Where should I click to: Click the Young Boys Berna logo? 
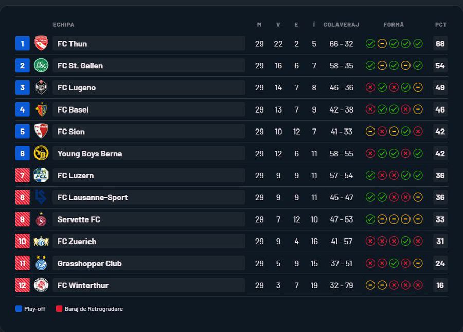pos(41,153)
